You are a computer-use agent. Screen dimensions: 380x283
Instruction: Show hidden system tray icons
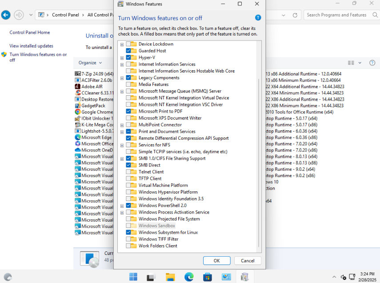pyautogui.click(x=334, y=277)
